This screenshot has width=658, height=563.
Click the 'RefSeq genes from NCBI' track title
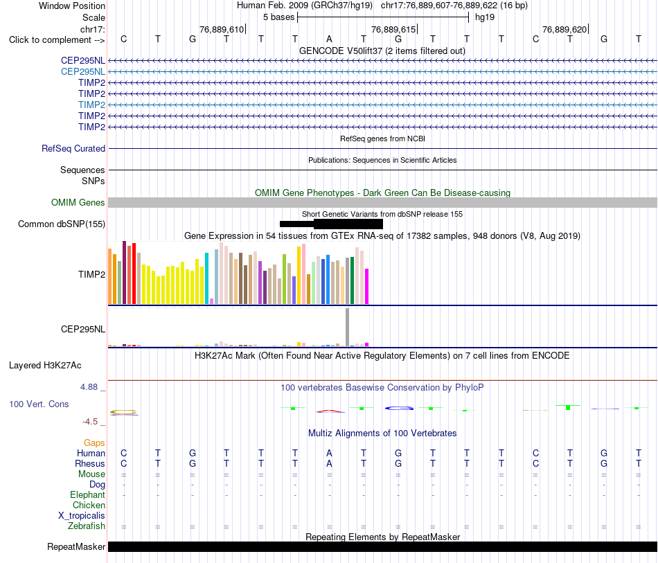pyautogui.click(x=382, y=138)
